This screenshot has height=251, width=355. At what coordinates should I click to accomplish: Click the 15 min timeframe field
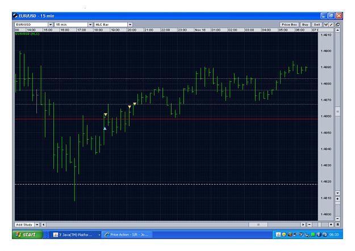tap(71, 24)
